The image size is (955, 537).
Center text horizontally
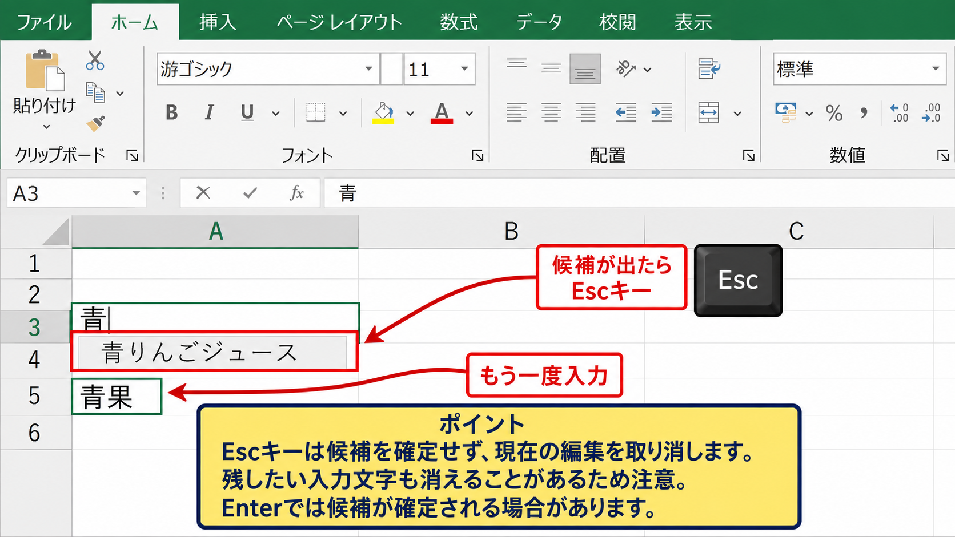click(551, 112)
